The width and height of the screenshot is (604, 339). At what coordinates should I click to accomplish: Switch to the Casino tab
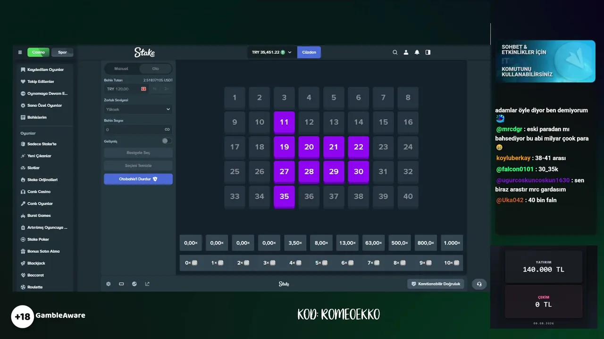pyautogui.click(x=38, y=52)
